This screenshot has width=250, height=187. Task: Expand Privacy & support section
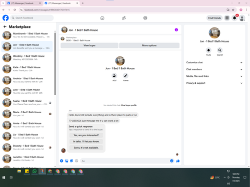coord(214,83)
